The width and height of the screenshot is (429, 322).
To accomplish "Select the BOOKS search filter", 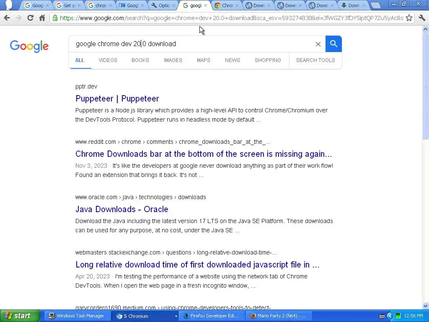I will 140,60.
